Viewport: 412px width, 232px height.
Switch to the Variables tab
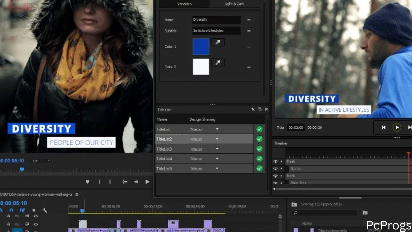[184, 4]
